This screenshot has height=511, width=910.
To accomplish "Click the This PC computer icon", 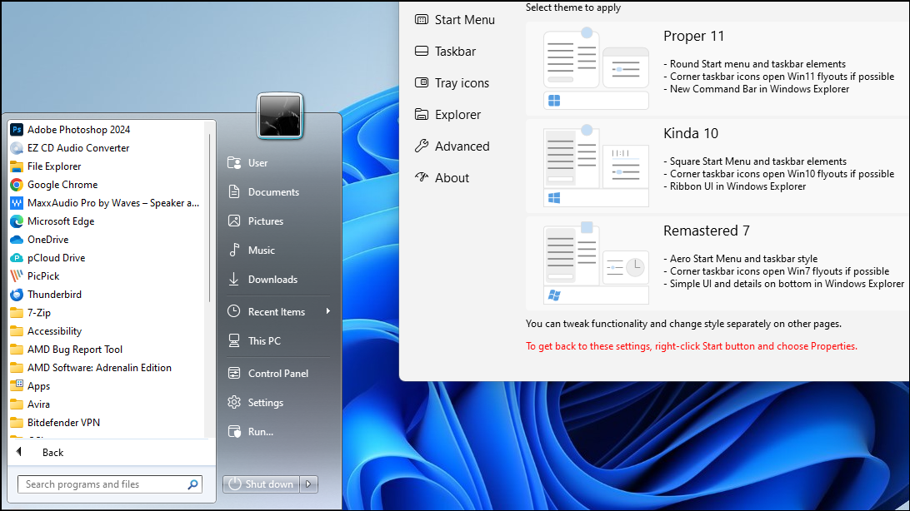I will click(234, 340).
